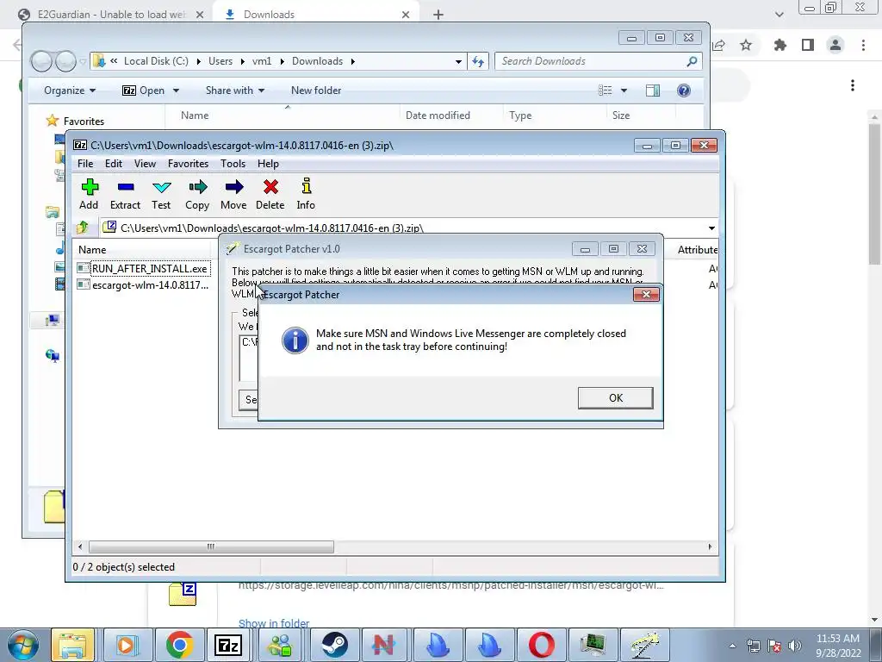Click the 7-Zip horizontal scrollbar thumb

211,546
